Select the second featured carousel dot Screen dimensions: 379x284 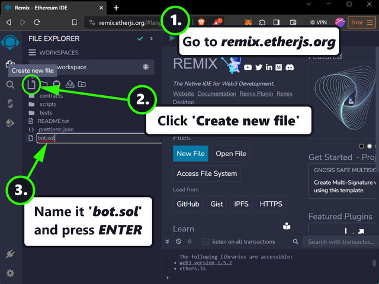point(370,146)
